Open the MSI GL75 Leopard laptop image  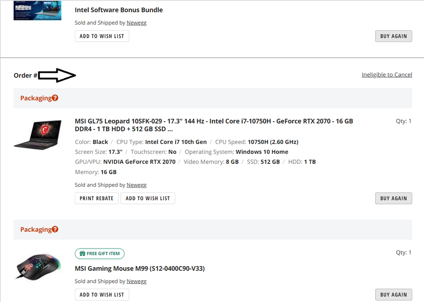38,135
